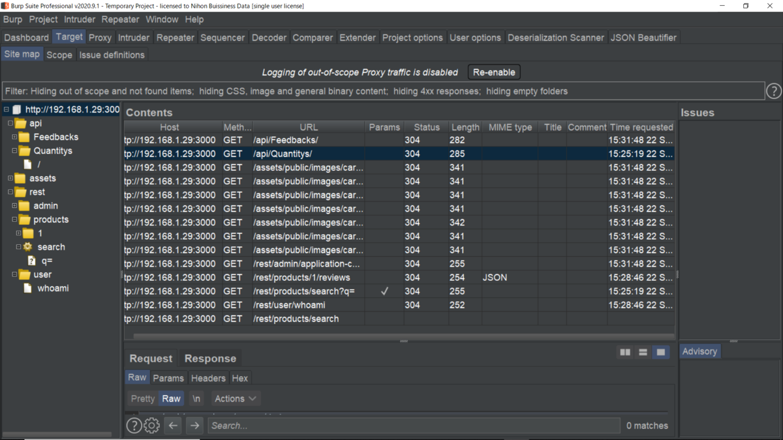Screen dimensions: 783x440
Task: Collapse the api tree node
Action: pyautogui.click(x=10, y=123)
